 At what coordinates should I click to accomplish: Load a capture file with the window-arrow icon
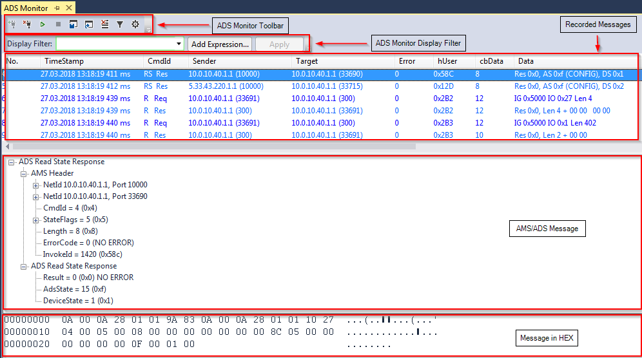pos(89,24)
